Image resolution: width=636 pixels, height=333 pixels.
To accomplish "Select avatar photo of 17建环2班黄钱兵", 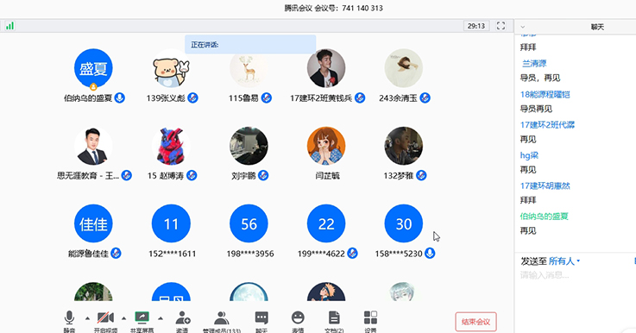I will coord(326,68).
